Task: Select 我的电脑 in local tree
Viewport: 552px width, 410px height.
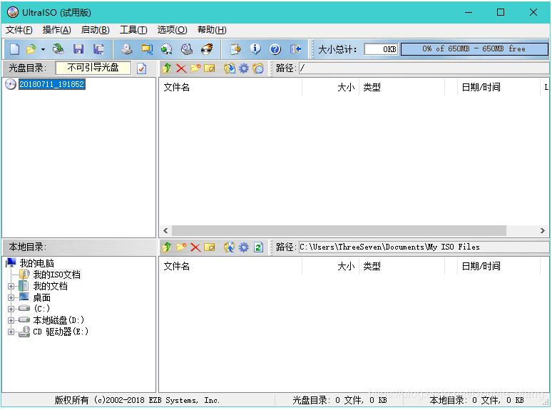Action: coord(36,263)
